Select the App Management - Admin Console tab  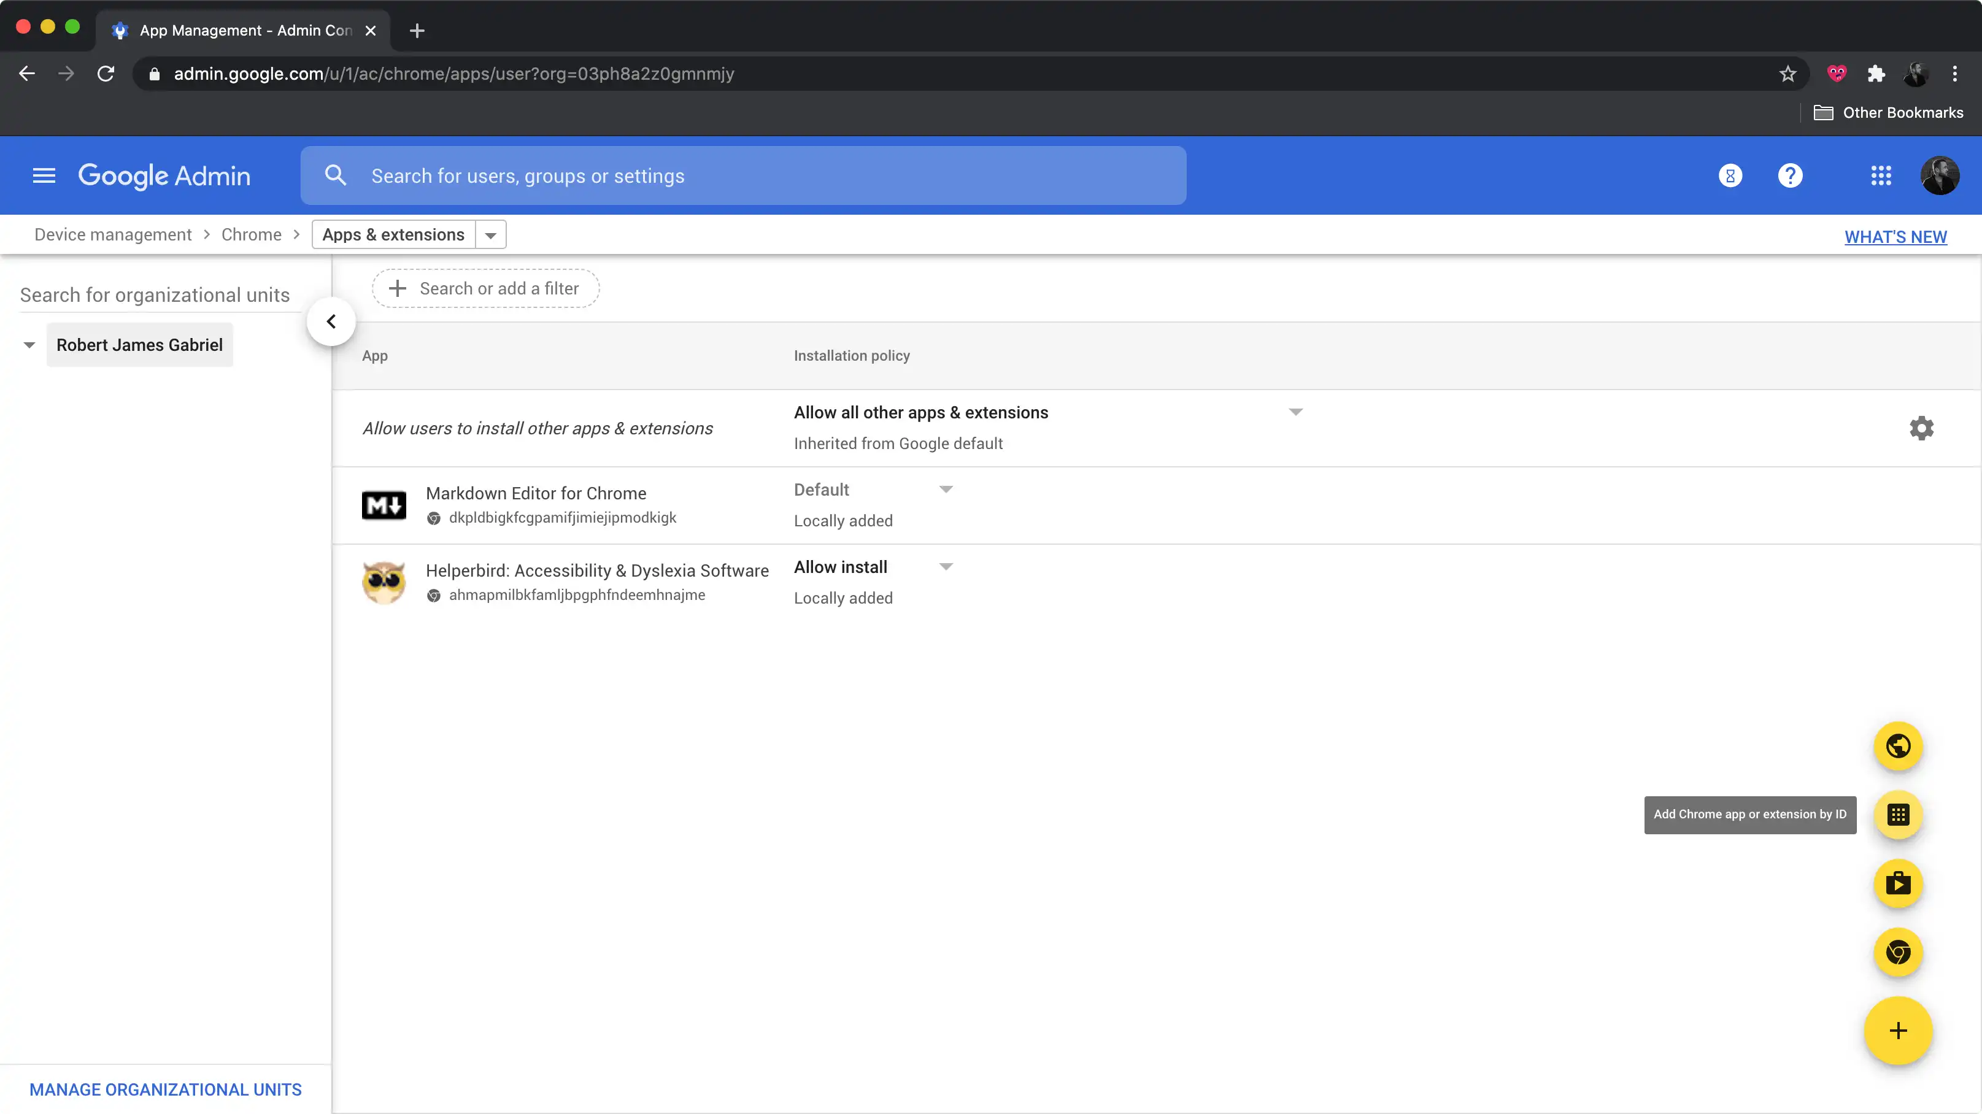pyautogui.click(x=243, y=30)
